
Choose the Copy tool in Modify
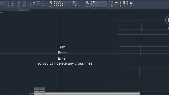(14, 4)
